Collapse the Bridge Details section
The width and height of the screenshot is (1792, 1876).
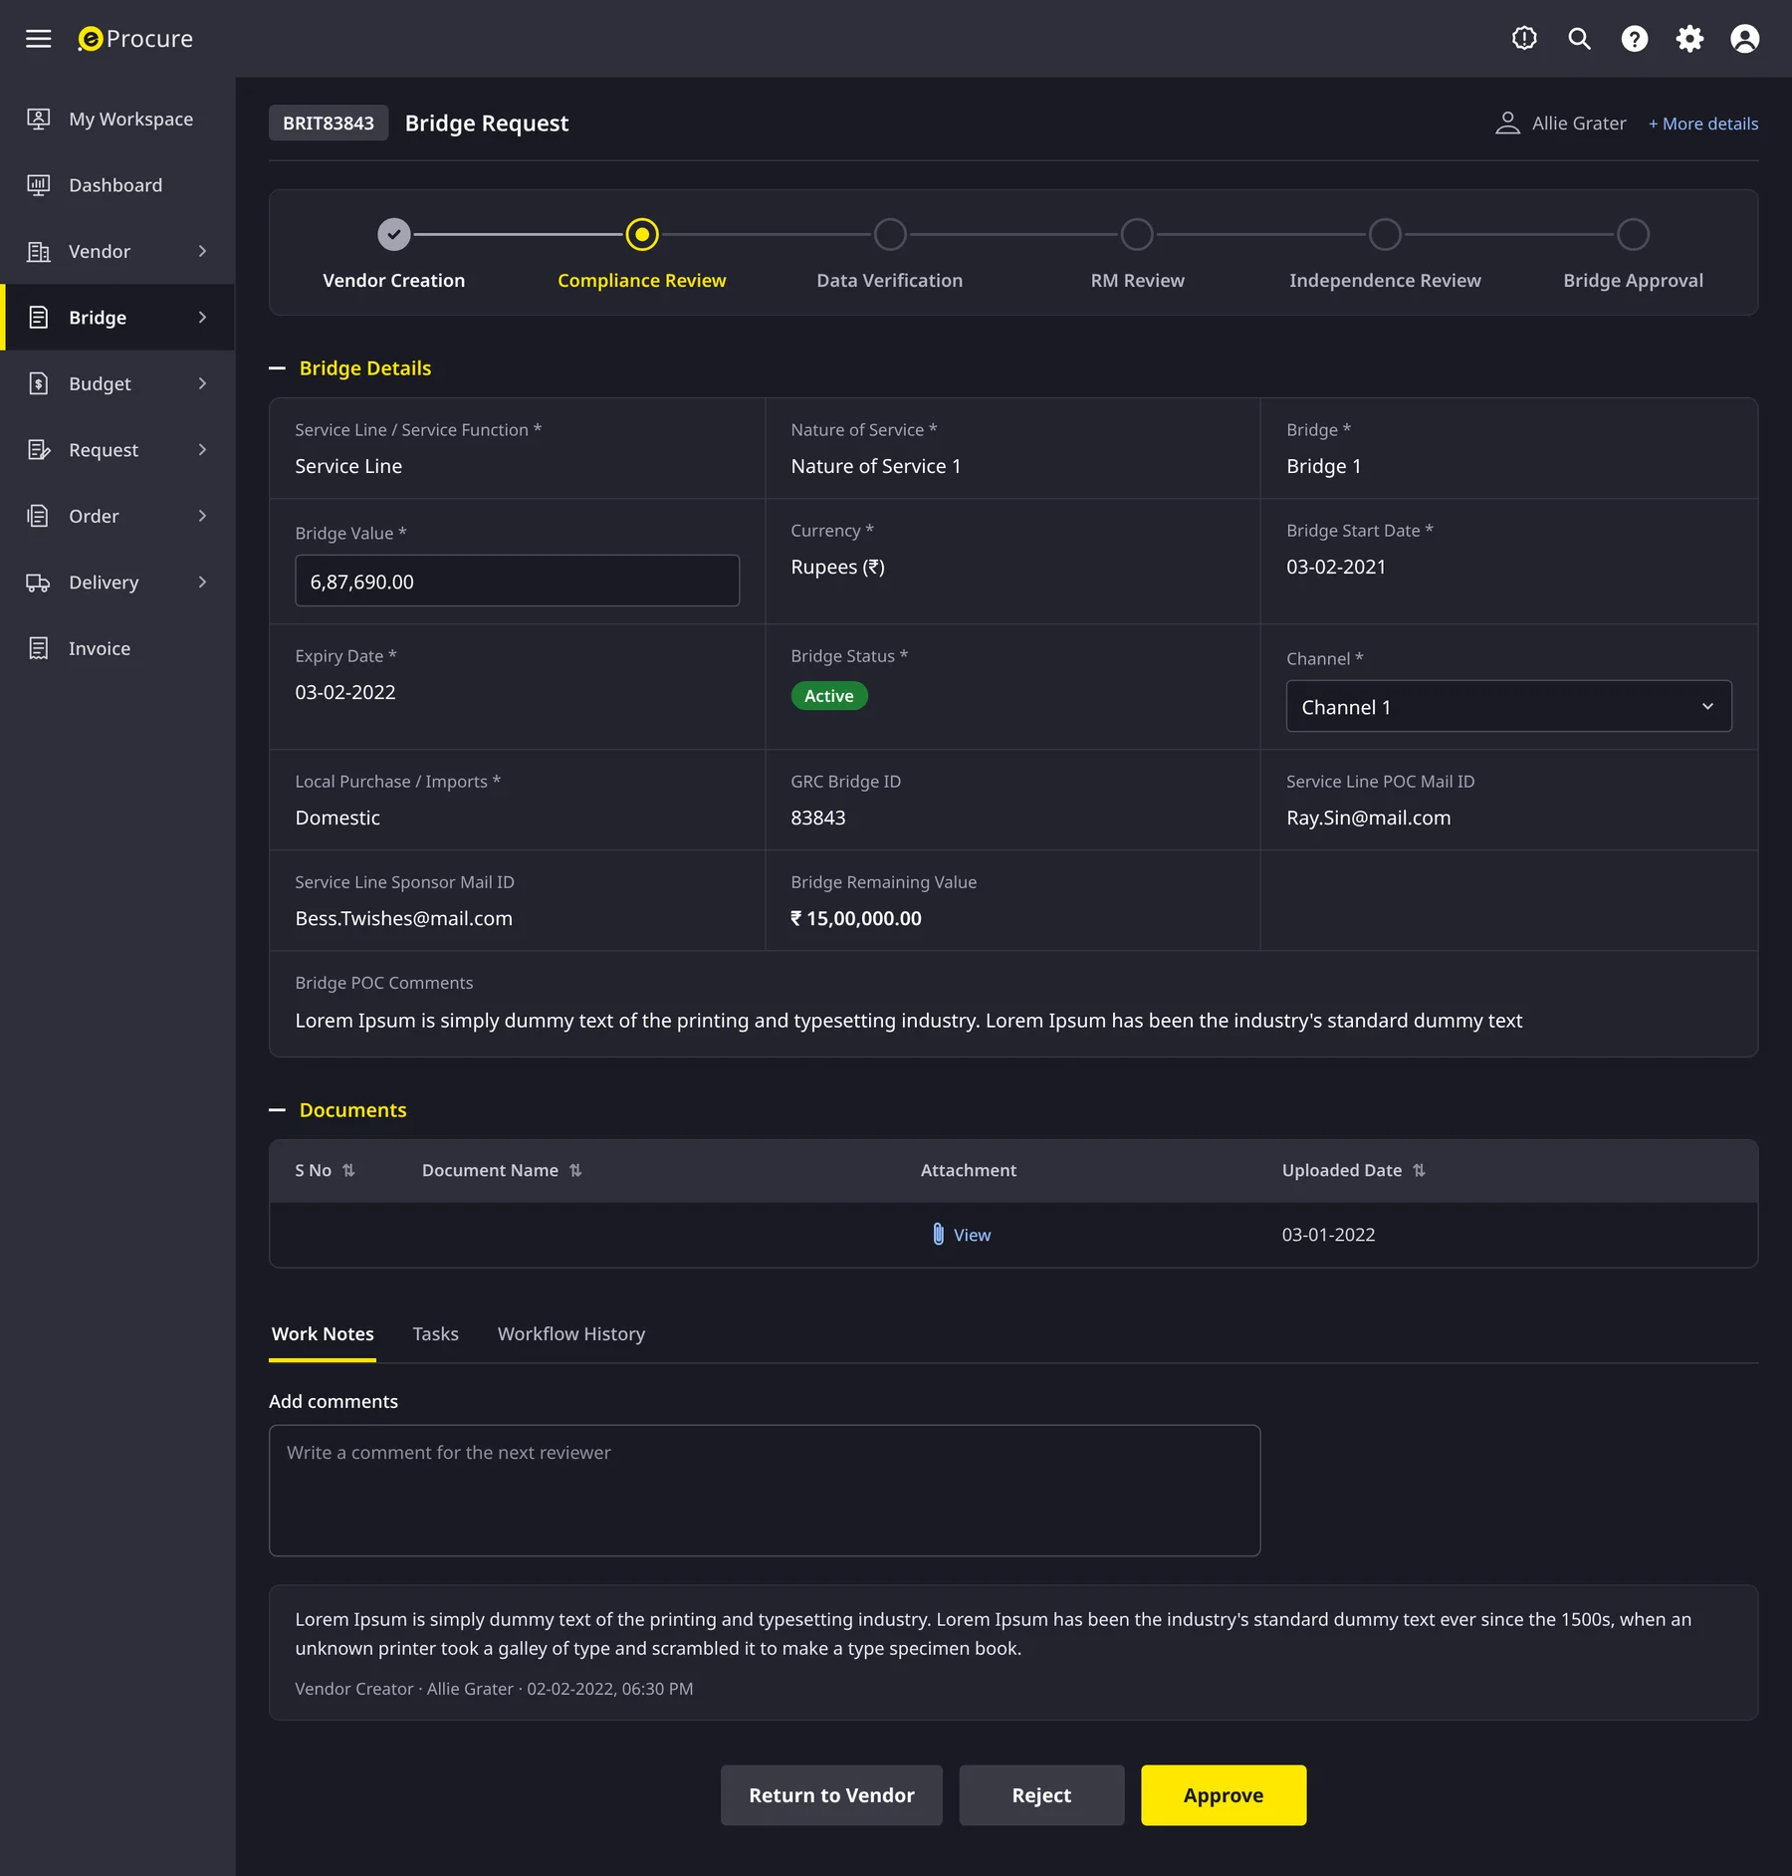pos(277,368)
